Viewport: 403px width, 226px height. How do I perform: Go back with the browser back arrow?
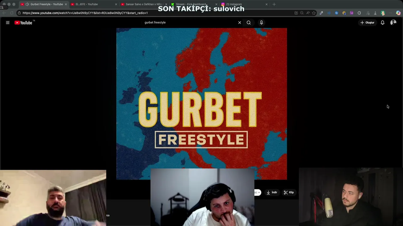pyautogui.click(x=4, y=13)
